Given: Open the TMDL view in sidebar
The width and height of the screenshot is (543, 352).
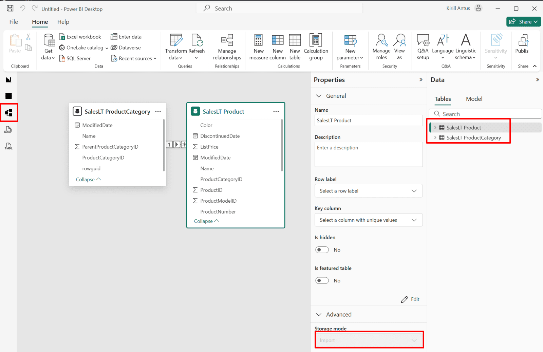Looking at the screenshot, I should tap(8, 146).
